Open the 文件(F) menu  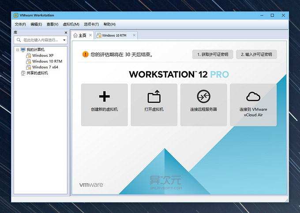(20, 24)
